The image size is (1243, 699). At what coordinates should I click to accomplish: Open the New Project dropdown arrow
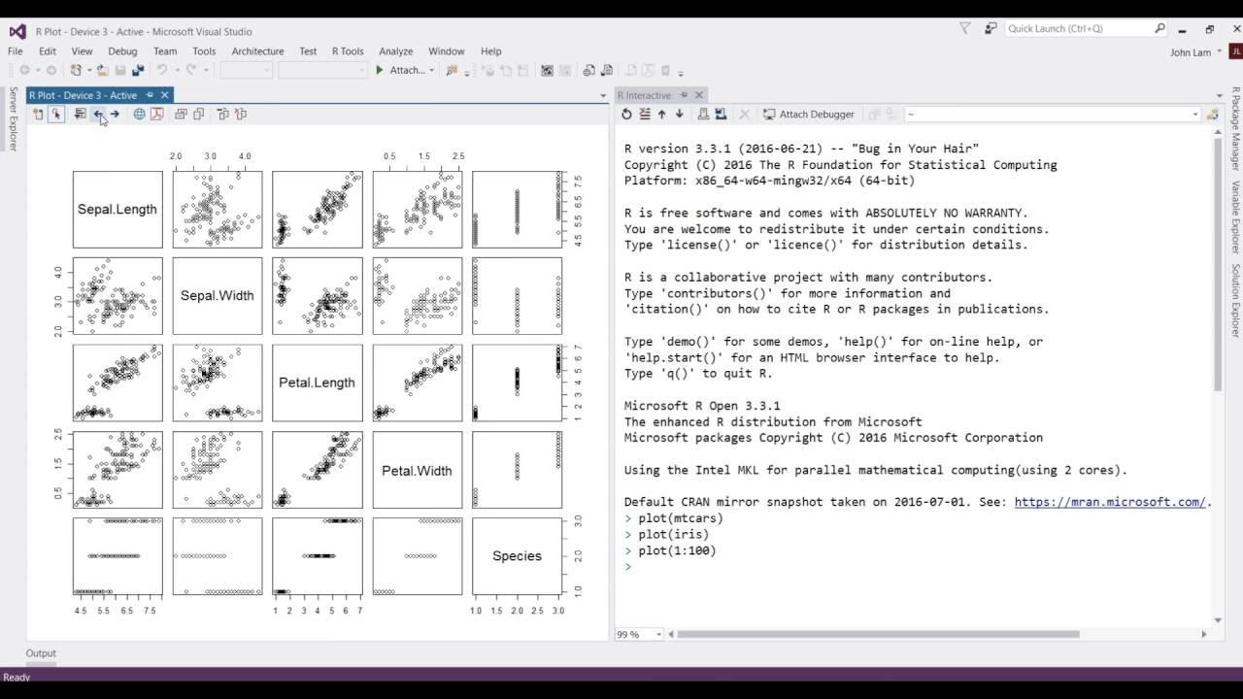89,70
